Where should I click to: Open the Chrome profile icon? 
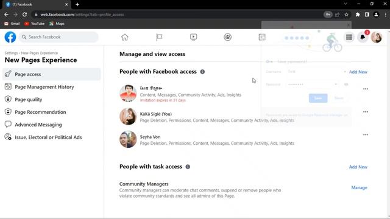click(376, 15)
